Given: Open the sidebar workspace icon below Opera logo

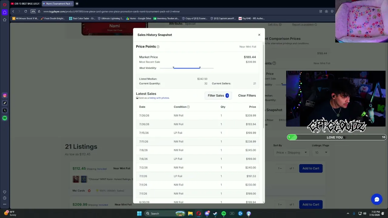Looking at the screenshot, I should tap(5, 12).
